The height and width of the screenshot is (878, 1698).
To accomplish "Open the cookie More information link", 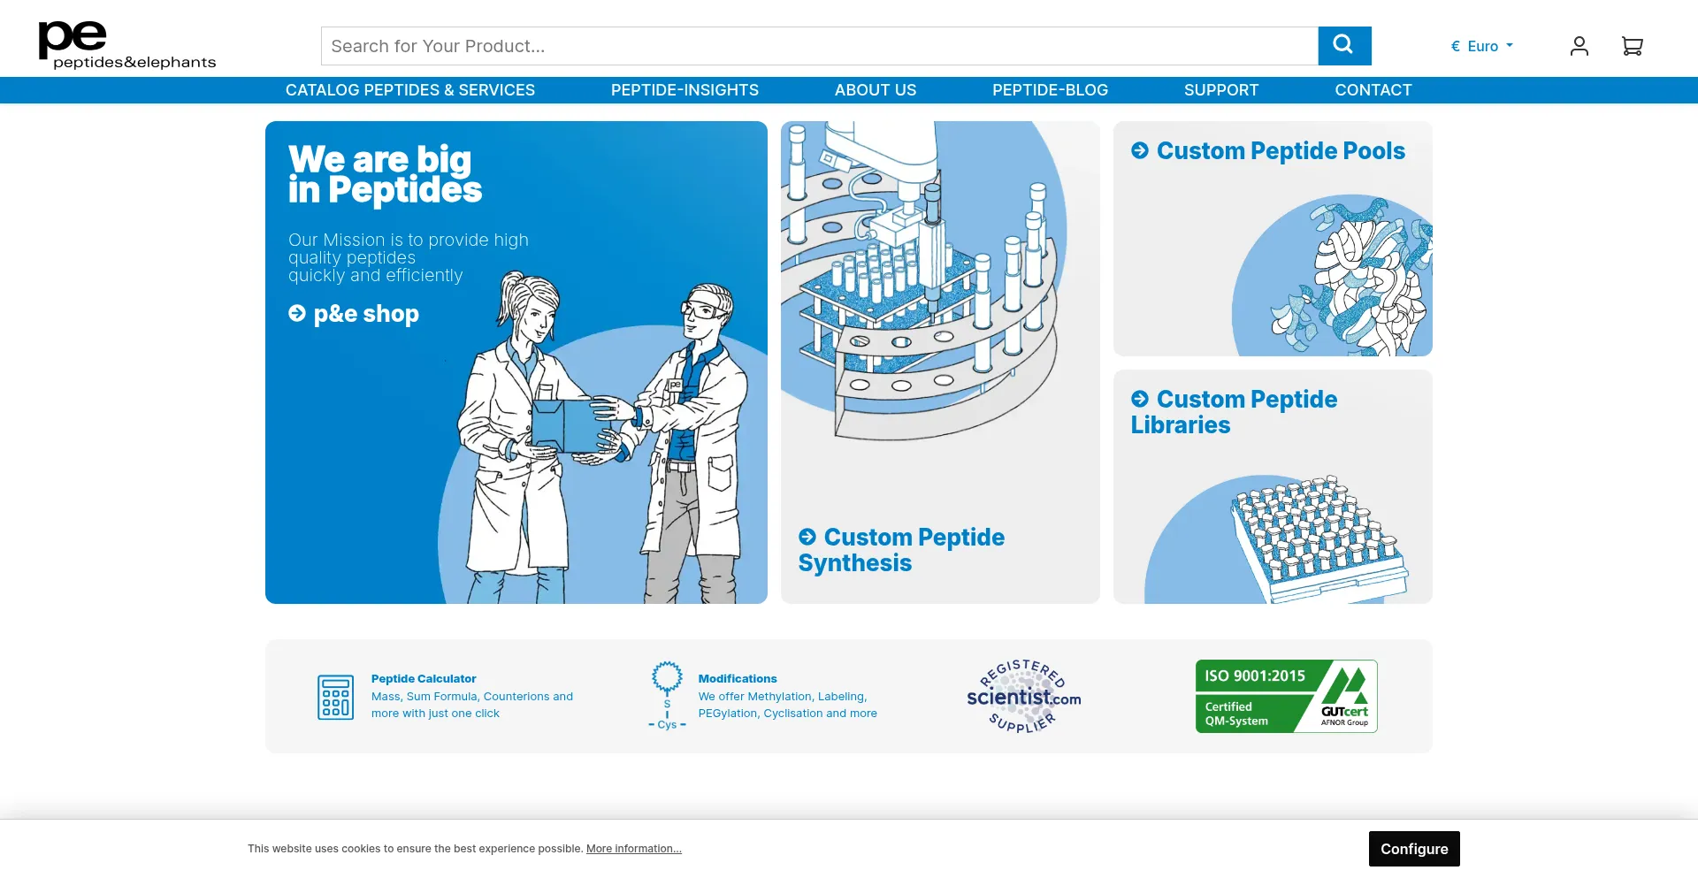I will [x=633, y=849].
